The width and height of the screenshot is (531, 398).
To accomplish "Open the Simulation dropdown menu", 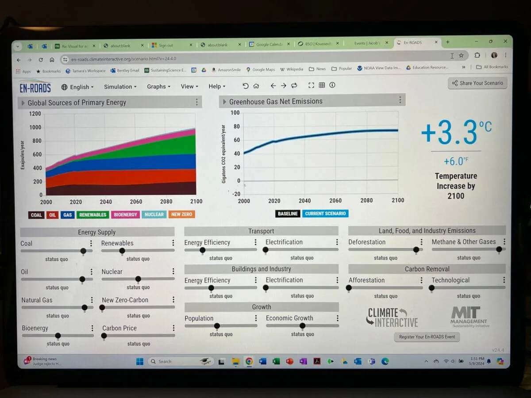I will click(x=120, y=87).
